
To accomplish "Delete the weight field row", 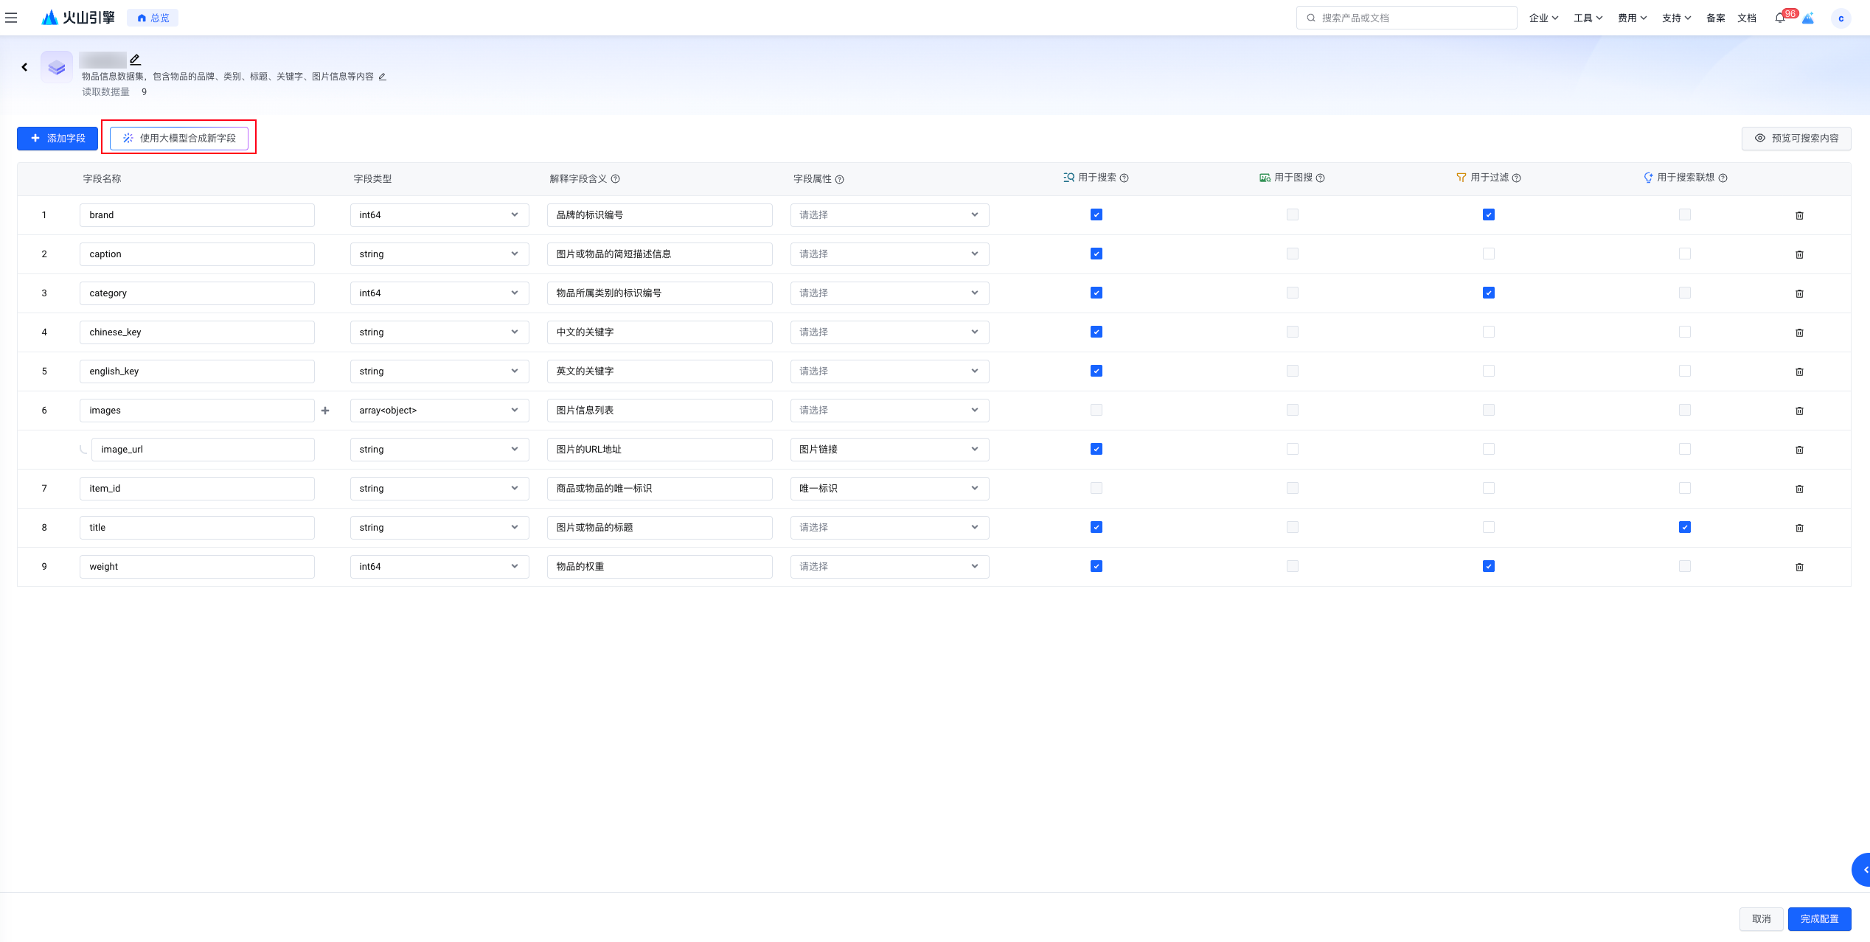I will (1799, 567).
